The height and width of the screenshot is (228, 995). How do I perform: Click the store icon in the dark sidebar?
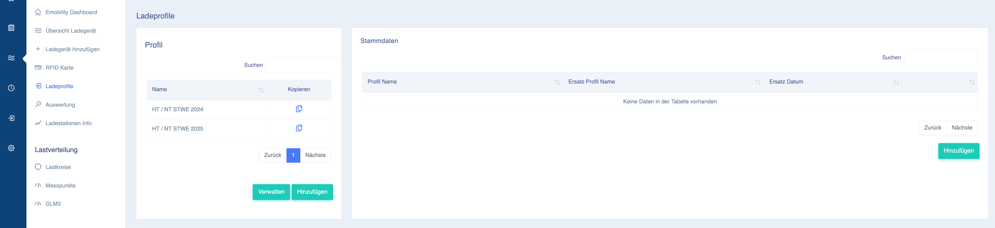coord(11,28)
